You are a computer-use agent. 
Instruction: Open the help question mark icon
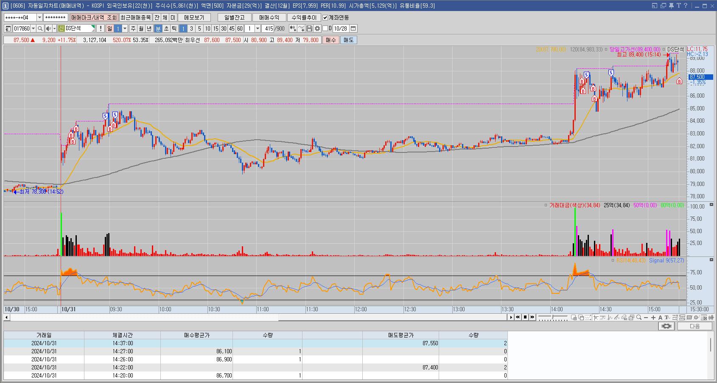[x=686, y=6]
